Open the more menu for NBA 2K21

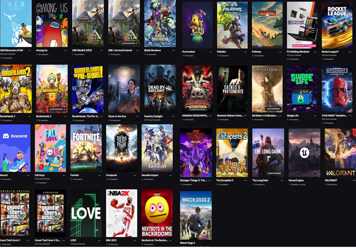[135, 240]
